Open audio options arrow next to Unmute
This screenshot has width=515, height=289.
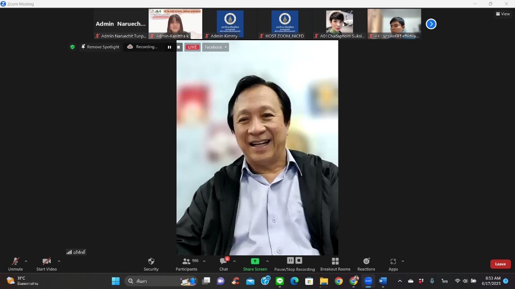click(26, 261)
